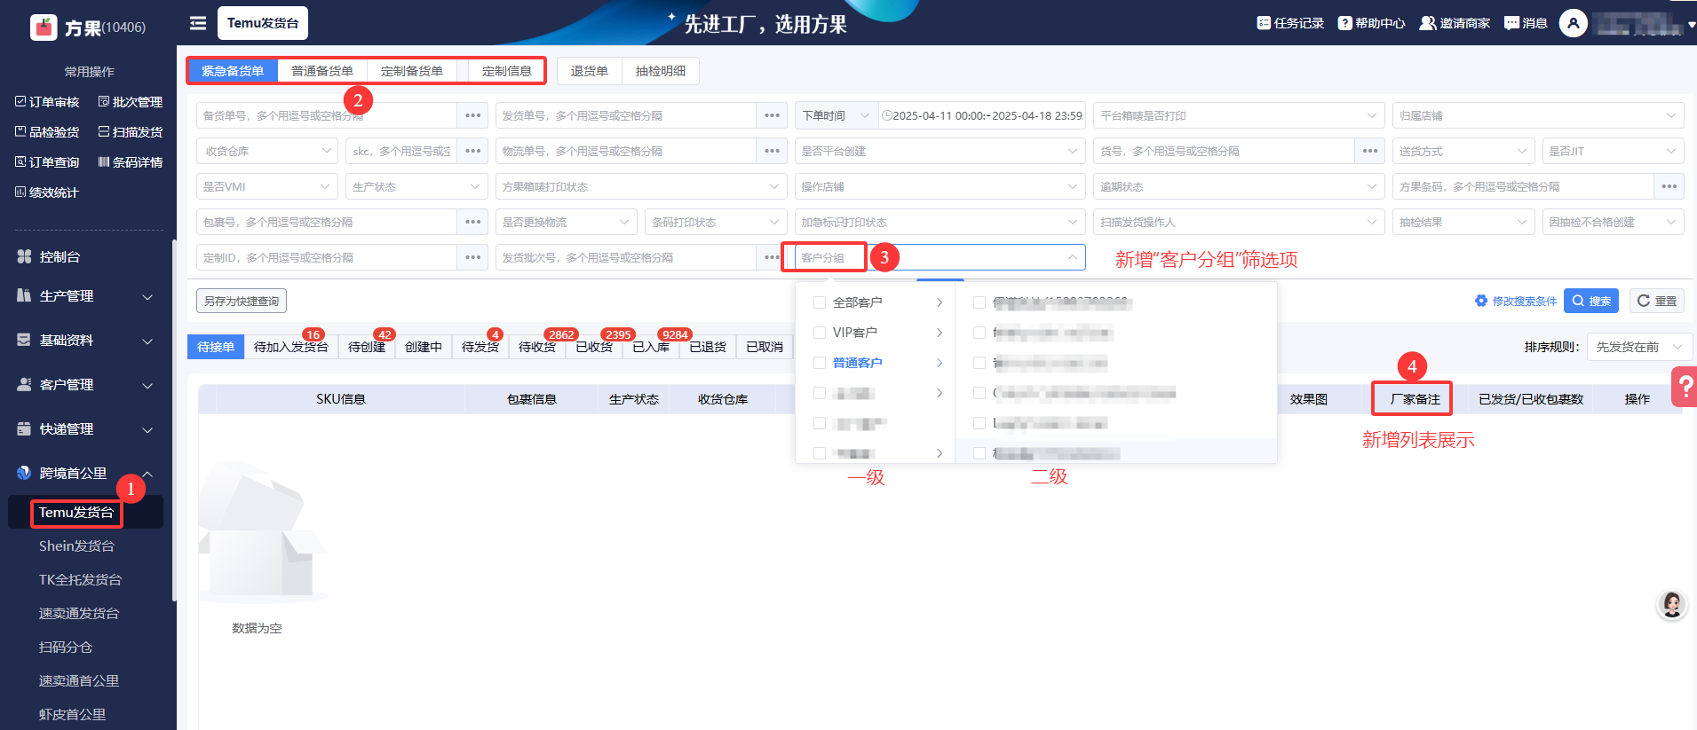This screenshot has height=730, width=1697.
Task: Open the 是否平台创建 dropdown
Action: coord(940,151)
